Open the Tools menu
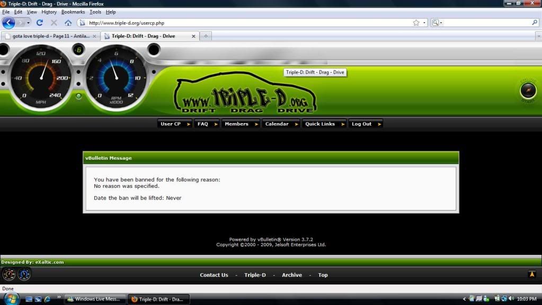The height and width of the screenshot is (305, 542). click(x=95, y=12)
